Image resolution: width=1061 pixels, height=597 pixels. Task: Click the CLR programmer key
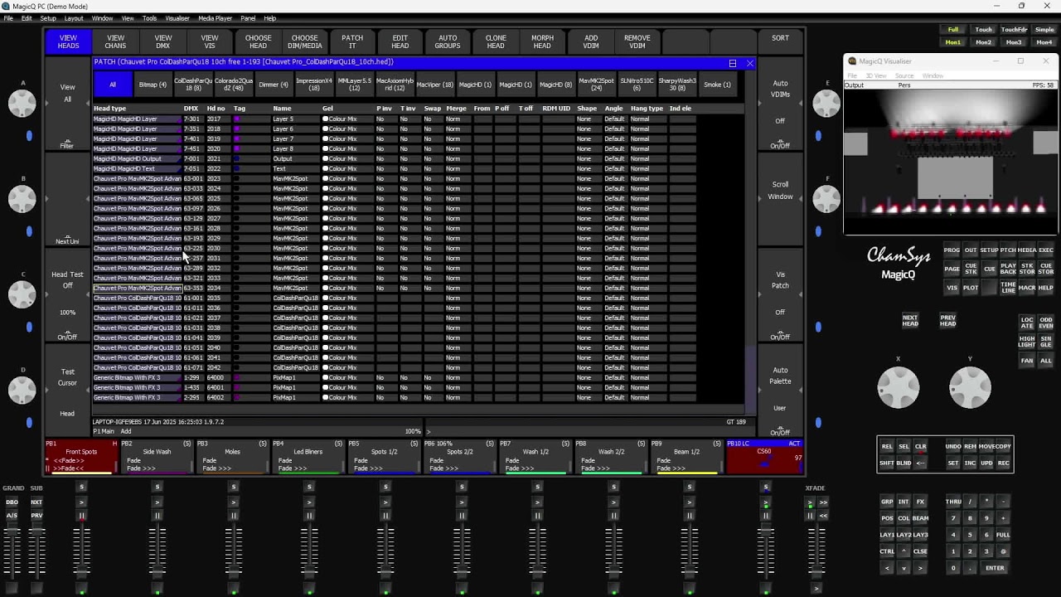tap(920, 447)
